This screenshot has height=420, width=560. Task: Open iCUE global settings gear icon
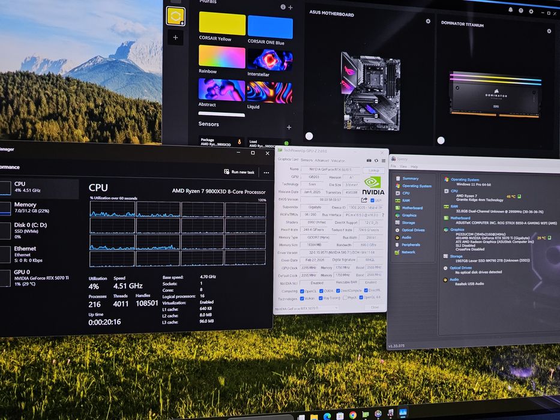click(x=531, y=11)
